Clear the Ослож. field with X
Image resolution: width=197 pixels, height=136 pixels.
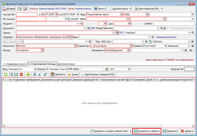pos(192,42)
